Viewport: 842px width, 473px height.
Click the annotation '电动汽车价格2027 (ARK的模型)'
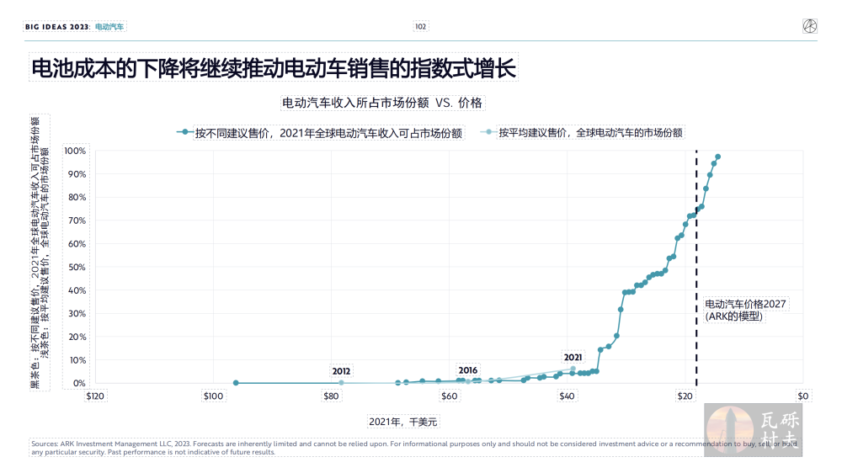click(745, 310)
